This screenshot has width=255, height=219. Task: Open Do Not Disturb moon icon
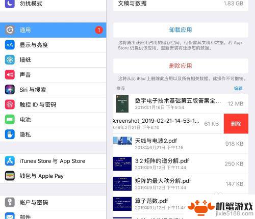point(10,4)
